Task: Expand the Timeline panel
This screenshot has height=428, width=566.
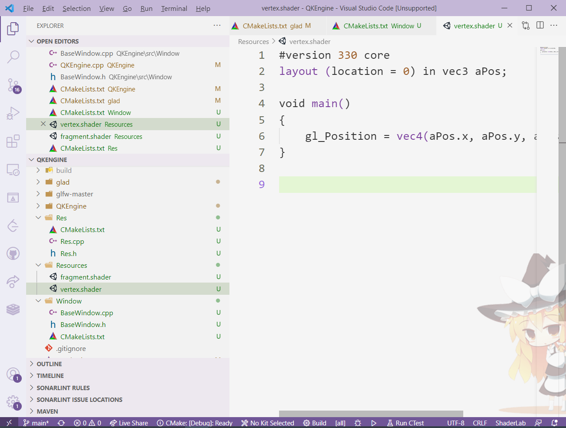Action: [128, 376]
